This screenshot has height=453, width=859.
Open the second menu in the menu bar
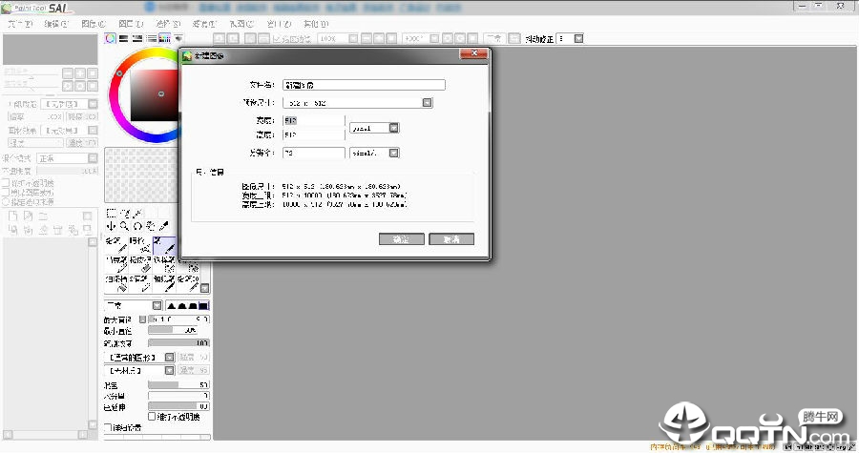pyautogui.click(x=56, y=23)
